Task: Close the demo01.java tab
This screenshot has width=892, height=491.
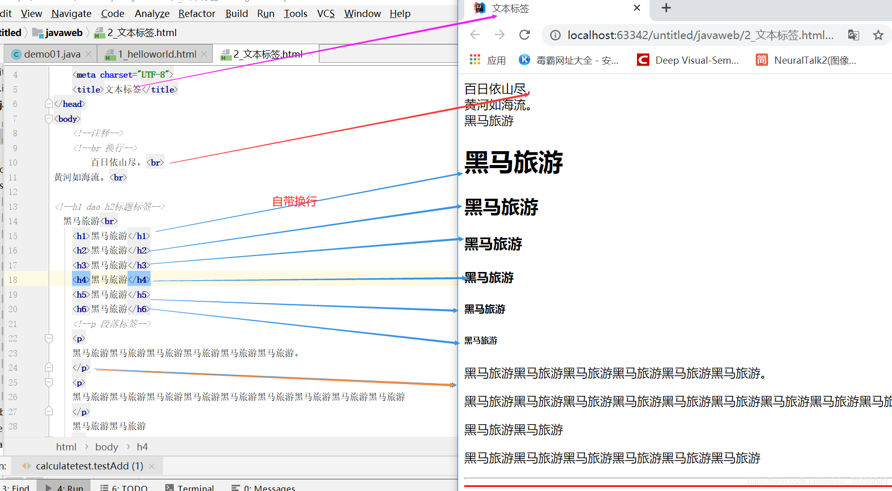Action: coord(89,54)
